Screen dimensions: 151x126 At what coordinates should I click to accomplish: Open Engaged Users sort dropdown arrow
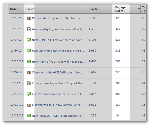click(139, 9)
